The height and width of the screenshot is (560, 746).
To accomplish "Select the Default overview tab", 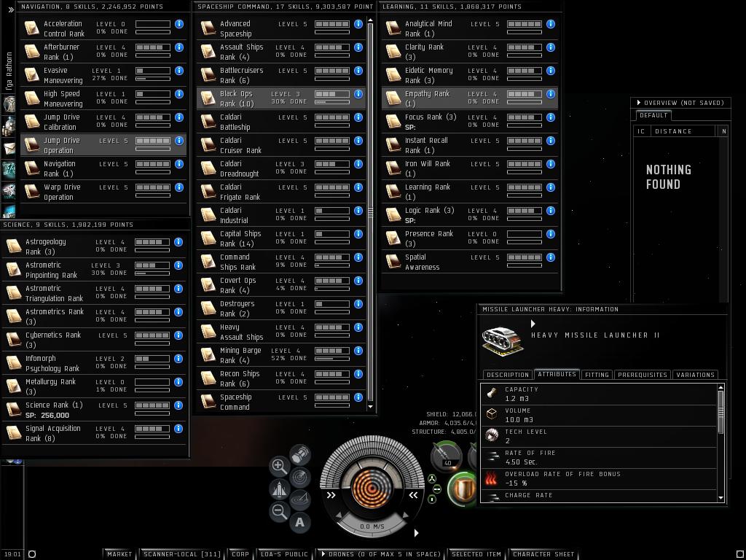I will pyautogui.click(x=653, y=115).
